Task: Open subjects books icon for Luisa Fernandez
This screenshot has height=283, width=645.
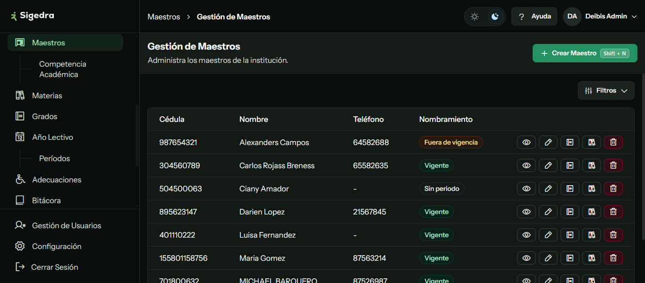Action: (x=592, y=235)
